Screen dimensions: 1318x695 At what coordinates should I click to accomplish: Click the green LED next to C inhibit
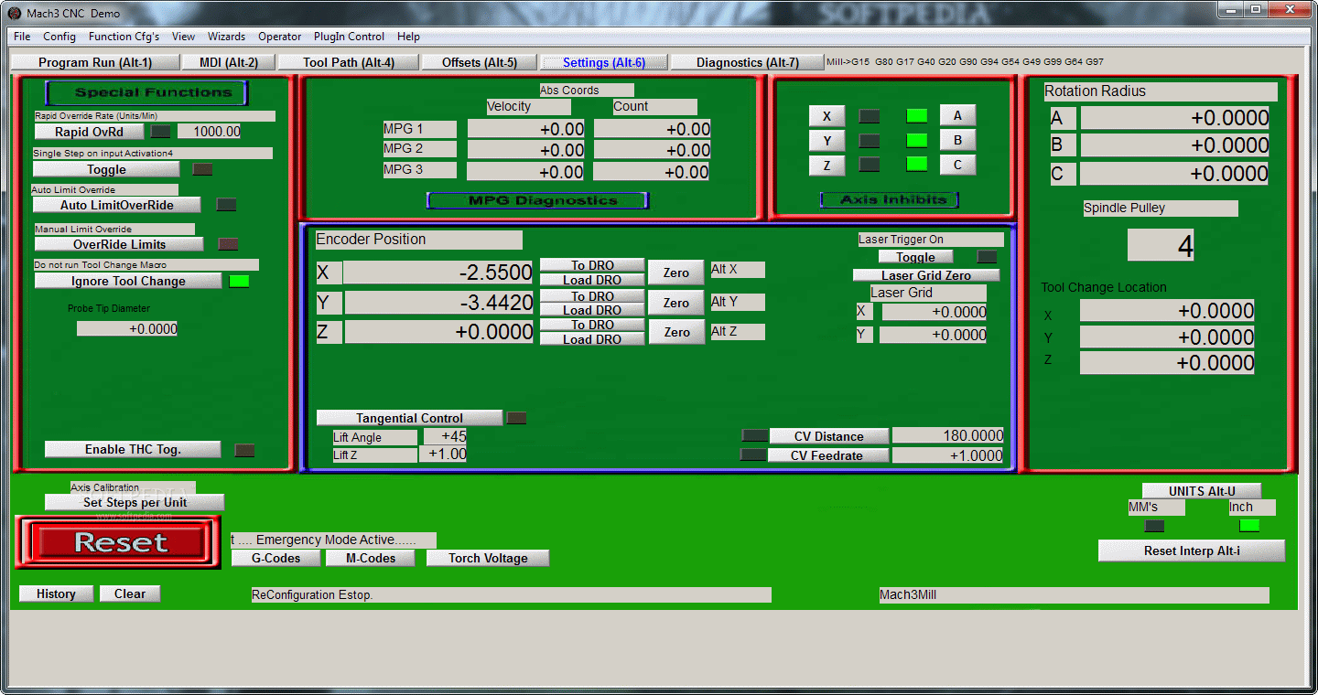pyautogui.click(x=917, y=165)
